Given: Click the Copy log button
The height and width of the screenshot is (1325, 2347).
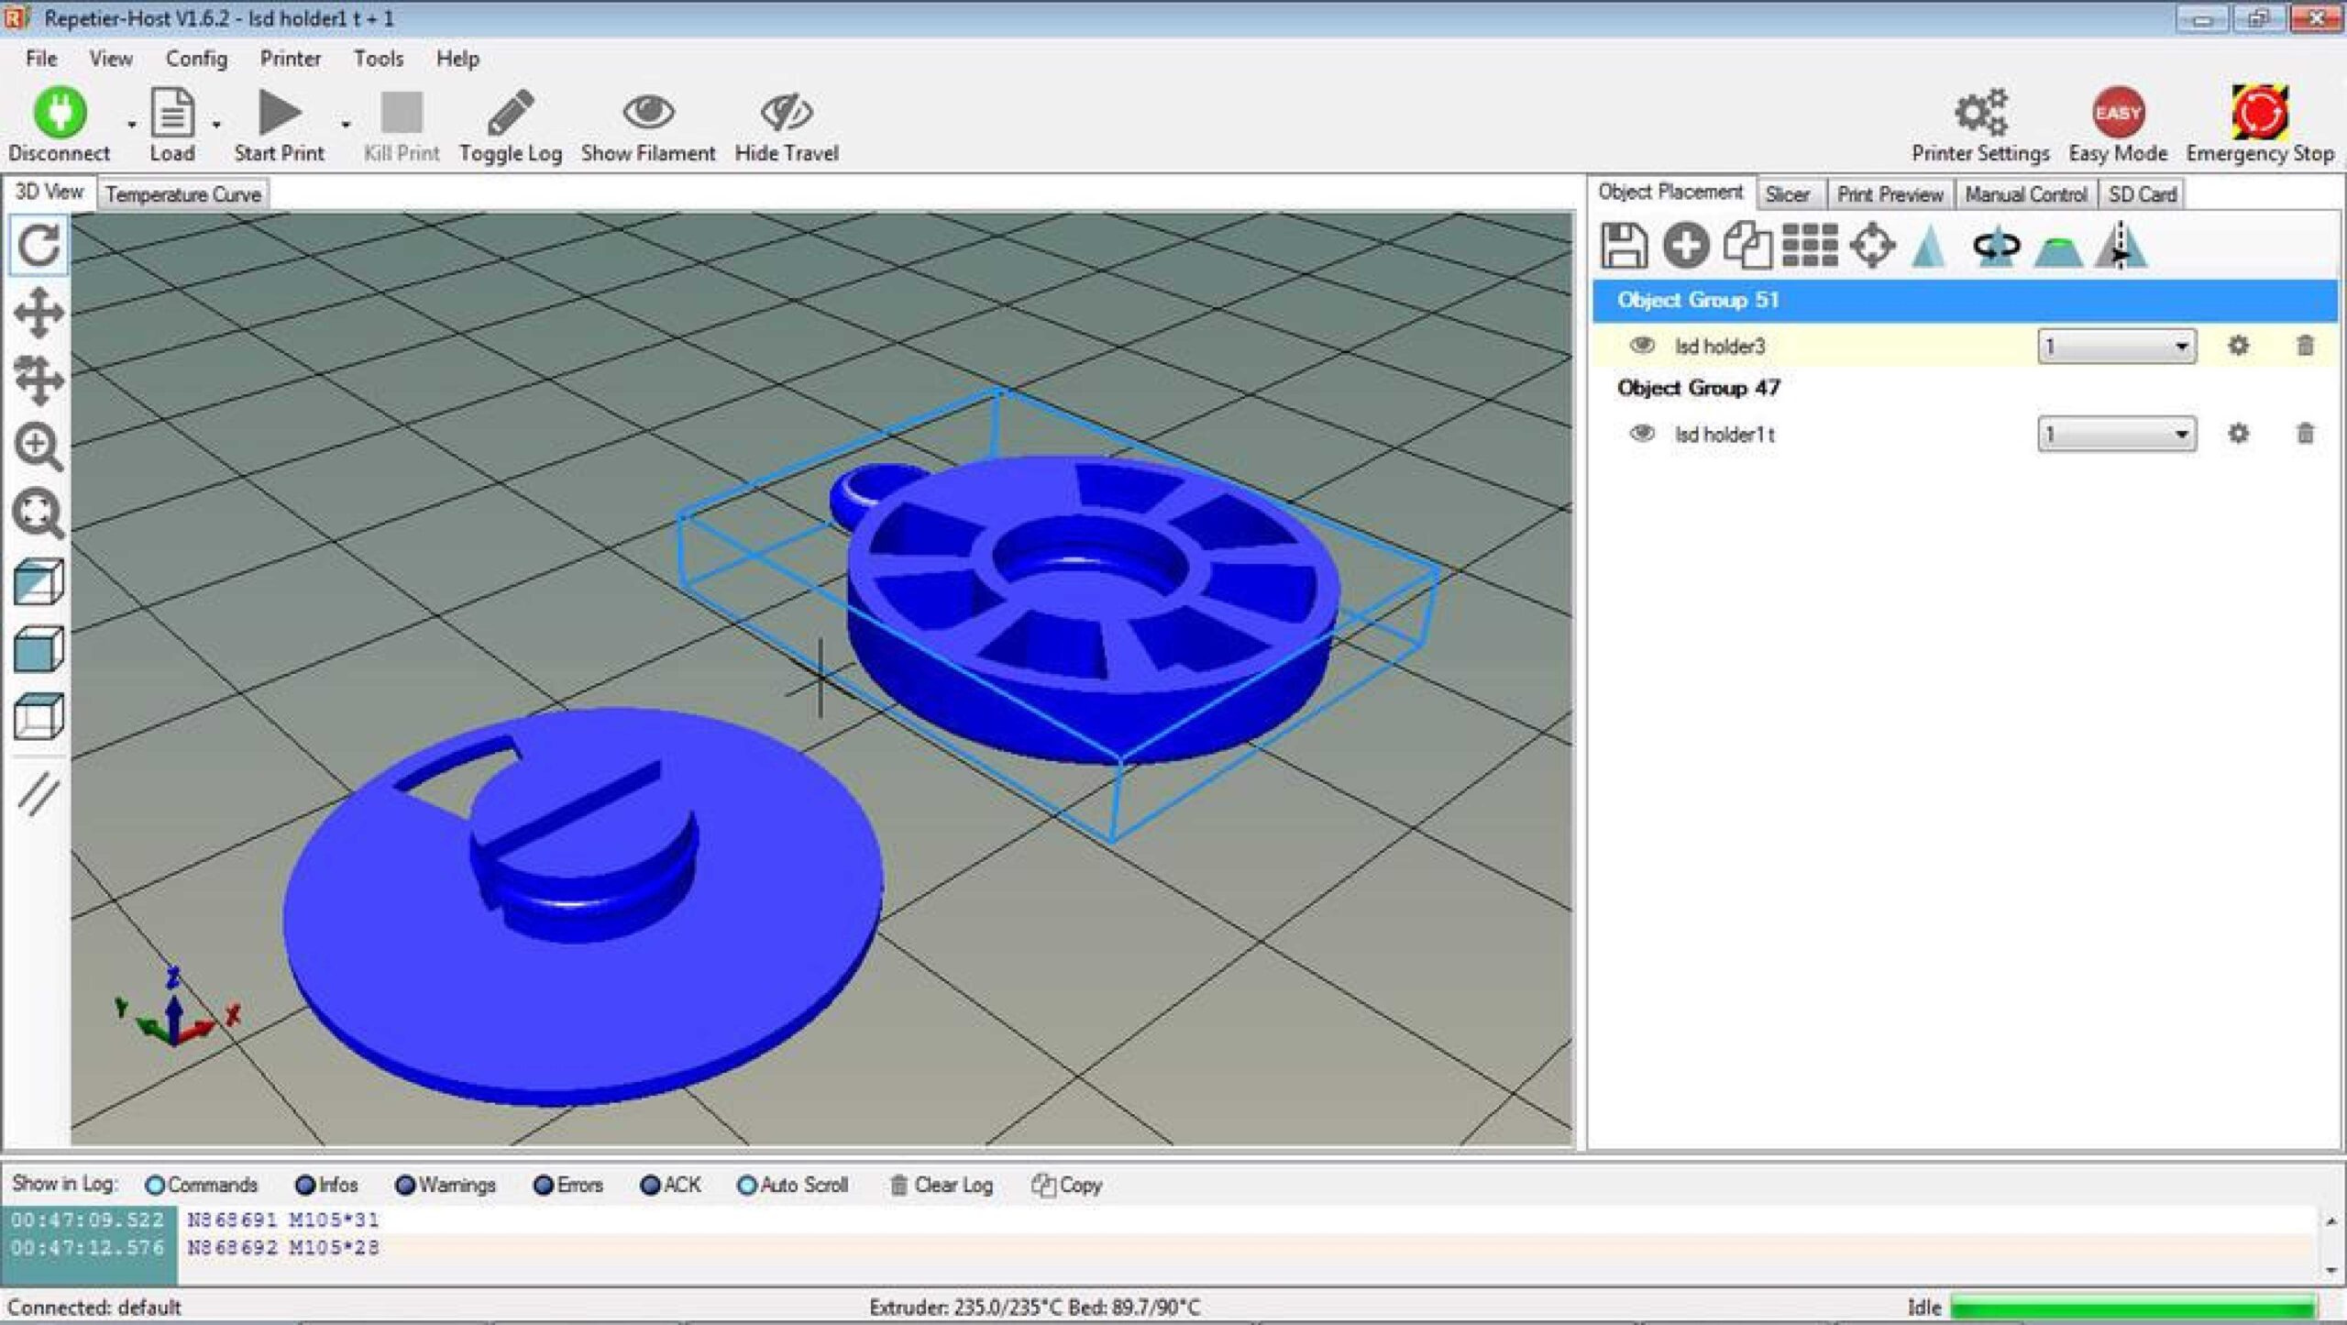Looking at the screenshot, I should point(1066,1185).
